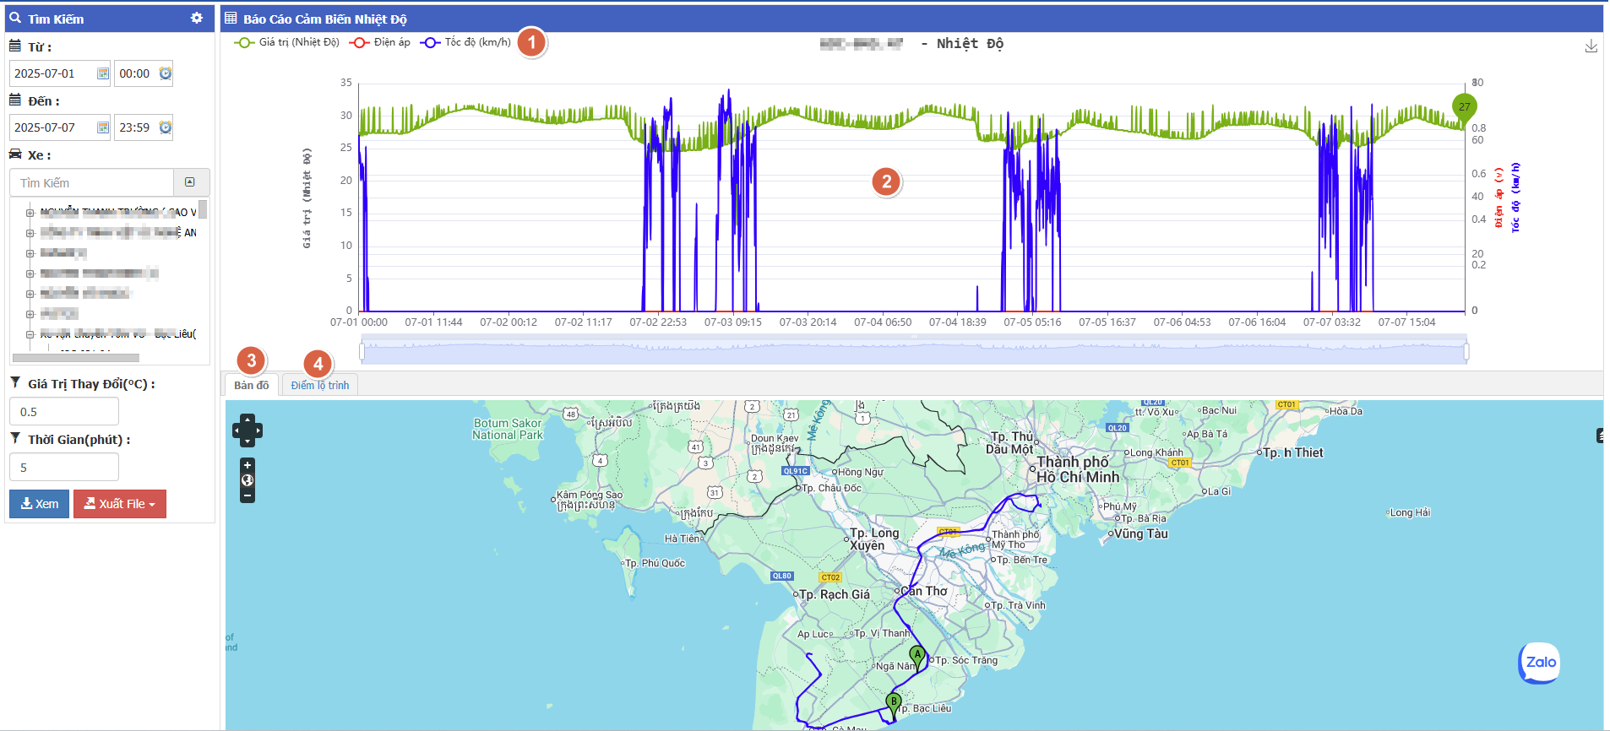Select the Bản đồ tab
Screen dimensions: 1610x731
click(x=251, y=385)
